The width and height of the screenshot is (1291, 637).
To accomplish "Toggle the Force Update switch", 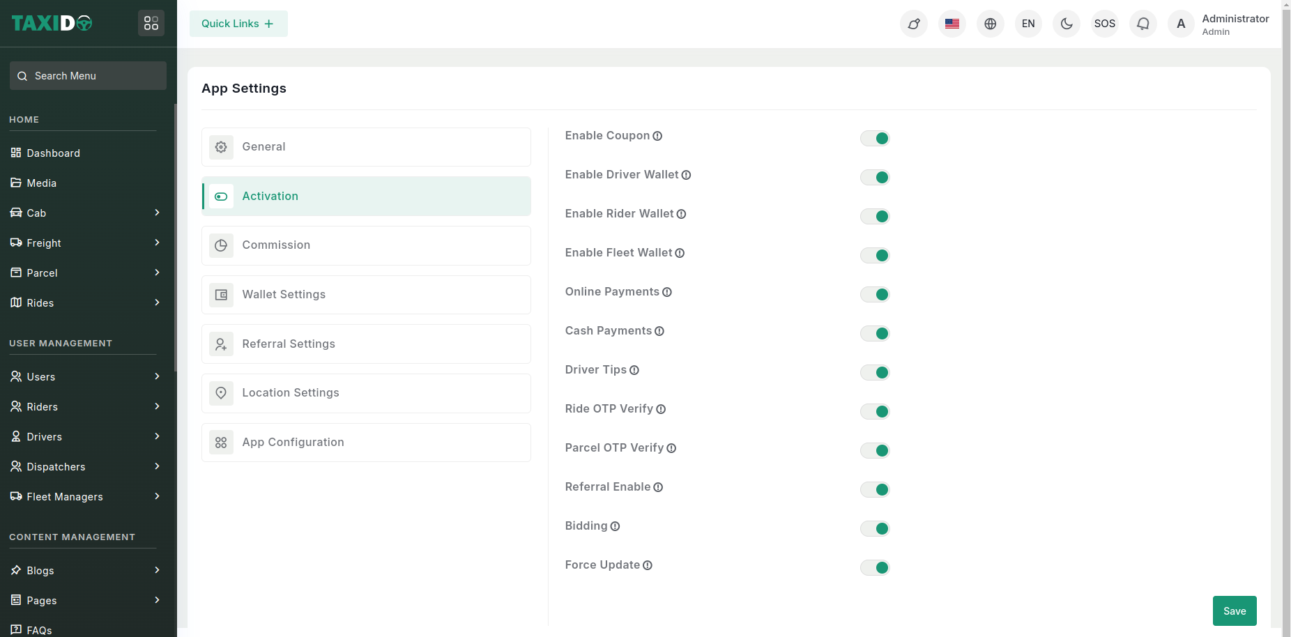I will coord(875,568).
